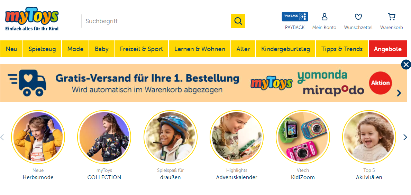
Task: Show previous carousel items with left arrow
Action: pos(2,137)
